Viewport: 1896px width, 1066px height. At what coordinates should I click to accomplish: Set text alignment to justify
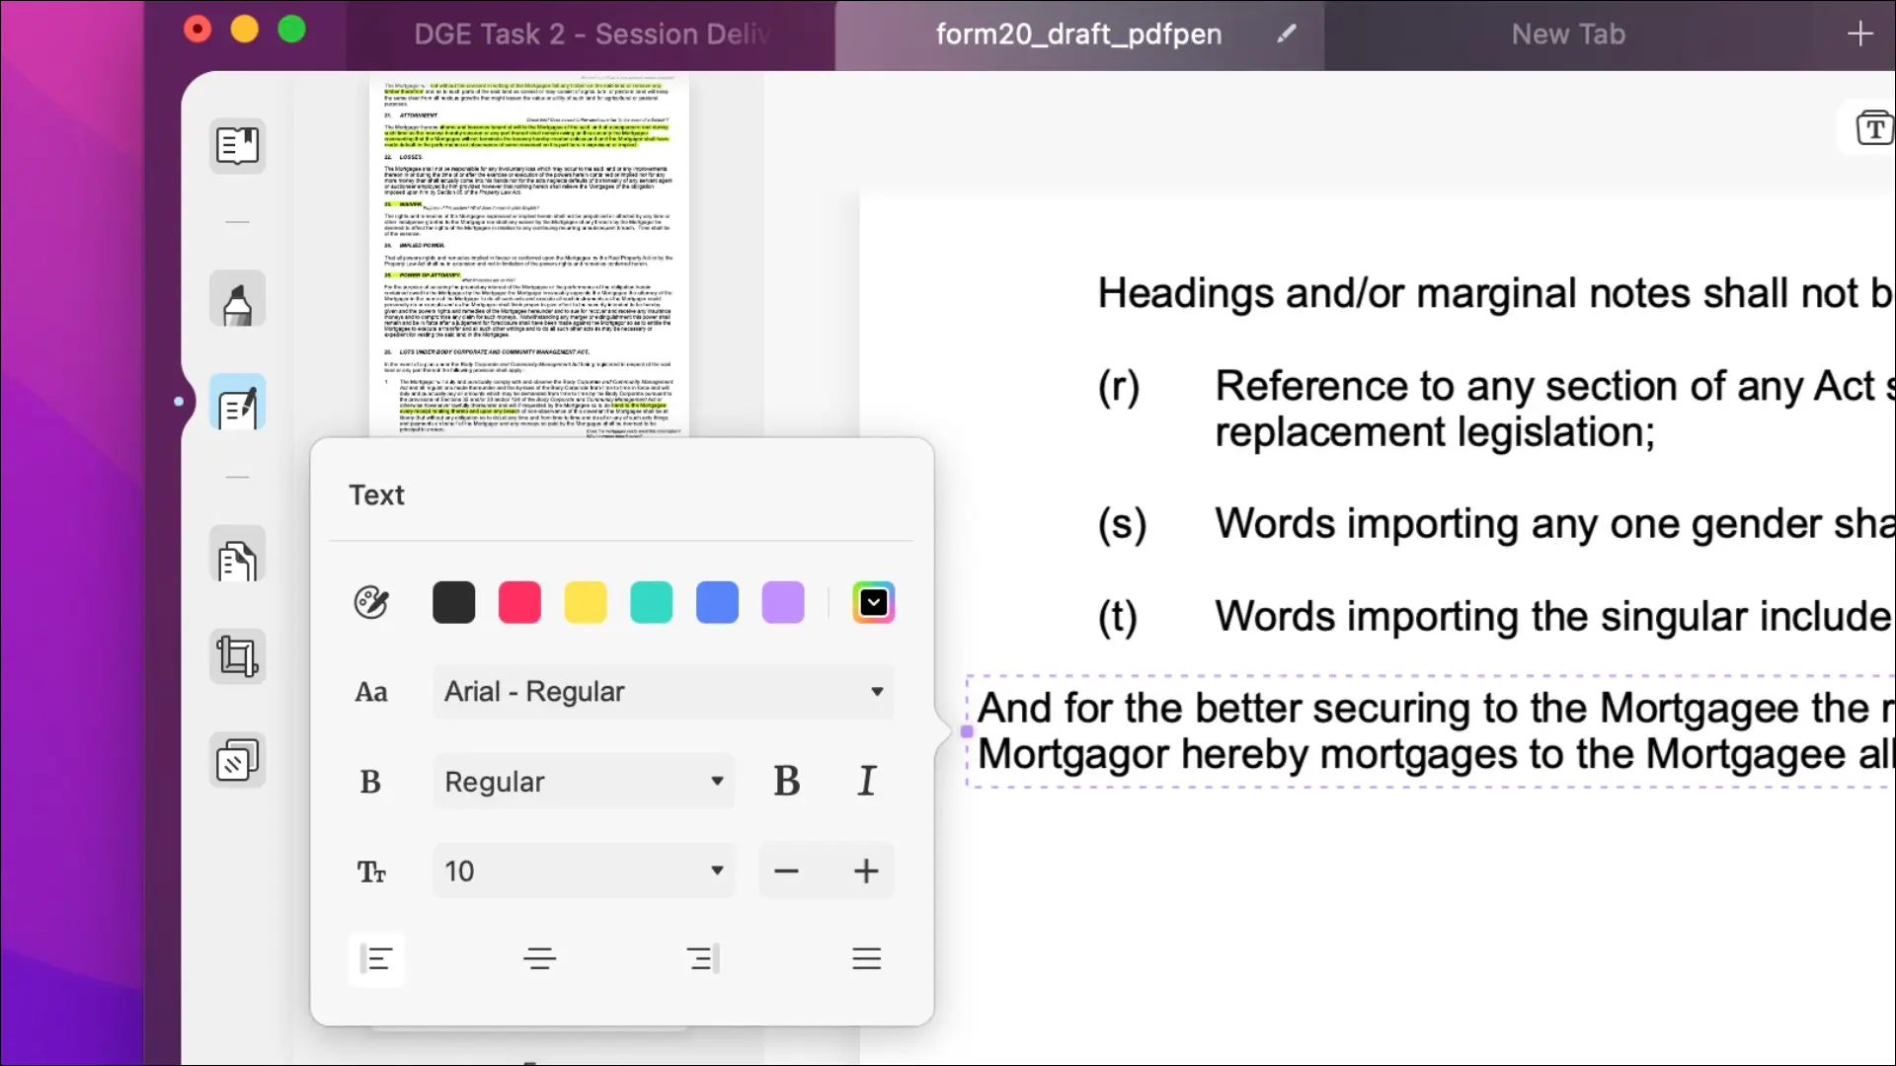click(866, 959)
